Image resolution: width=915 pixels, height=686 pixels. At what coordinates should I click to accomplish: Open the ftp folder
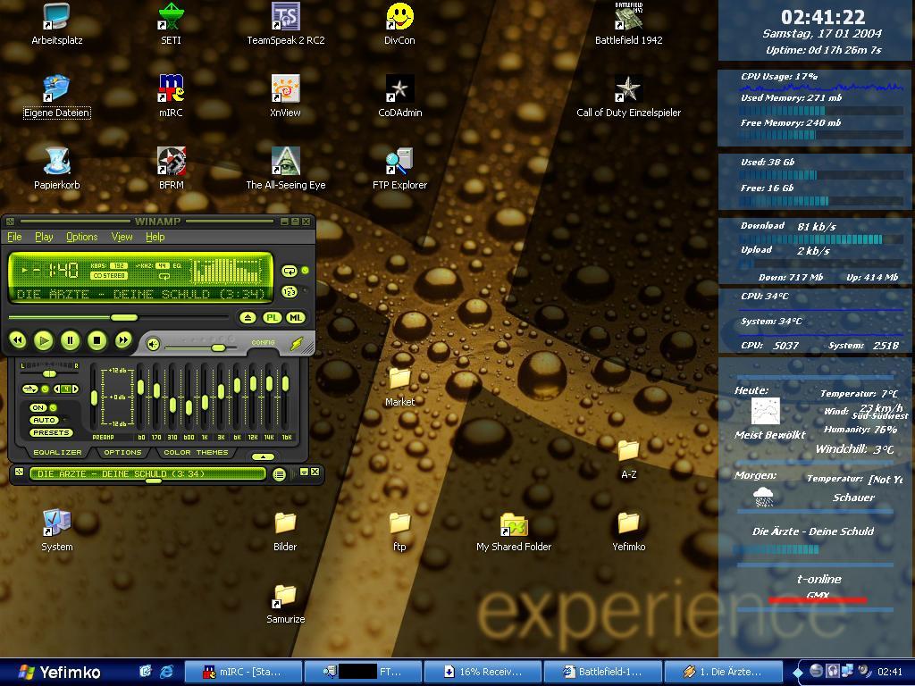point(399,531)
